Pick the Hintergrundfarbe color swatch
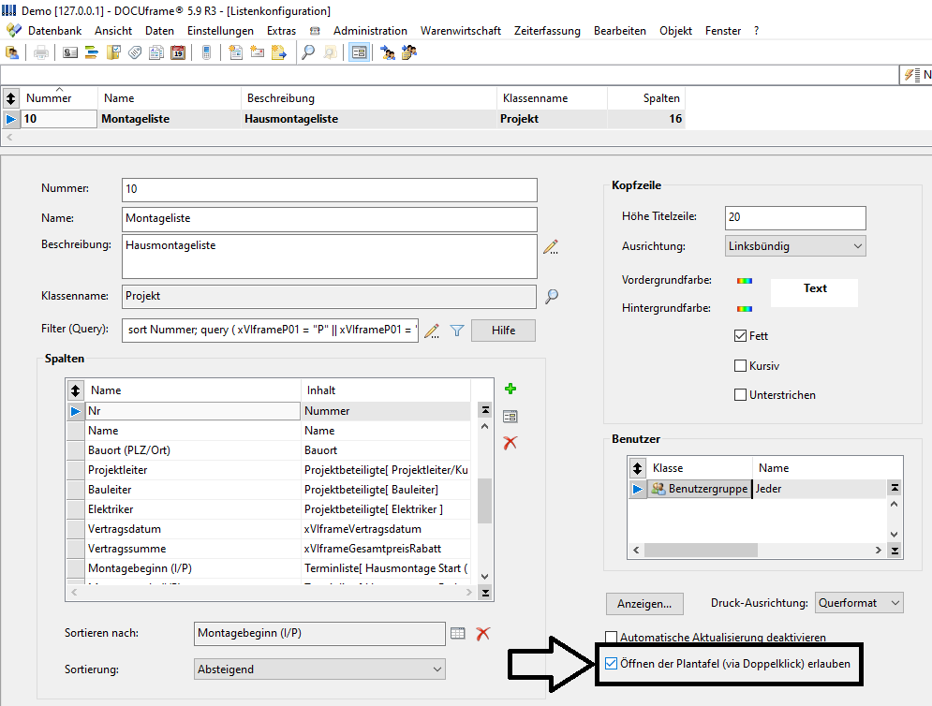 (744, 308)
